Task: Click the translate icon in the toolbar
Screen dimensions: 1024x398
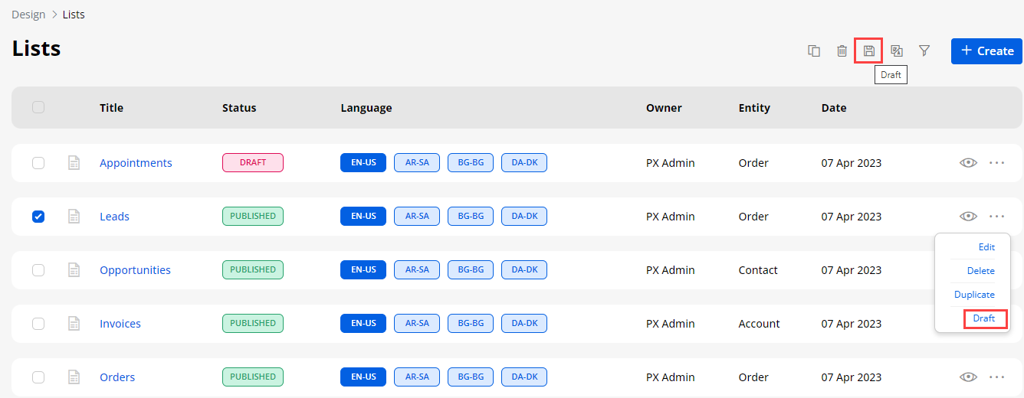Action: point(897,51)
